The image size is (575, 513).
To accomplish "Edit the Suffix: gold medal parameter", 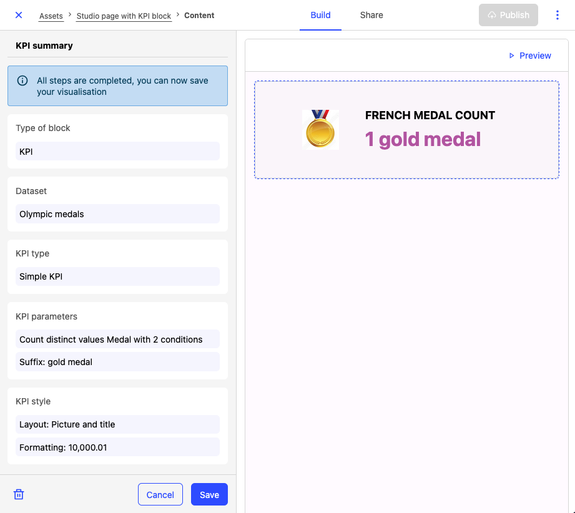I will click(x=117, y=362).
